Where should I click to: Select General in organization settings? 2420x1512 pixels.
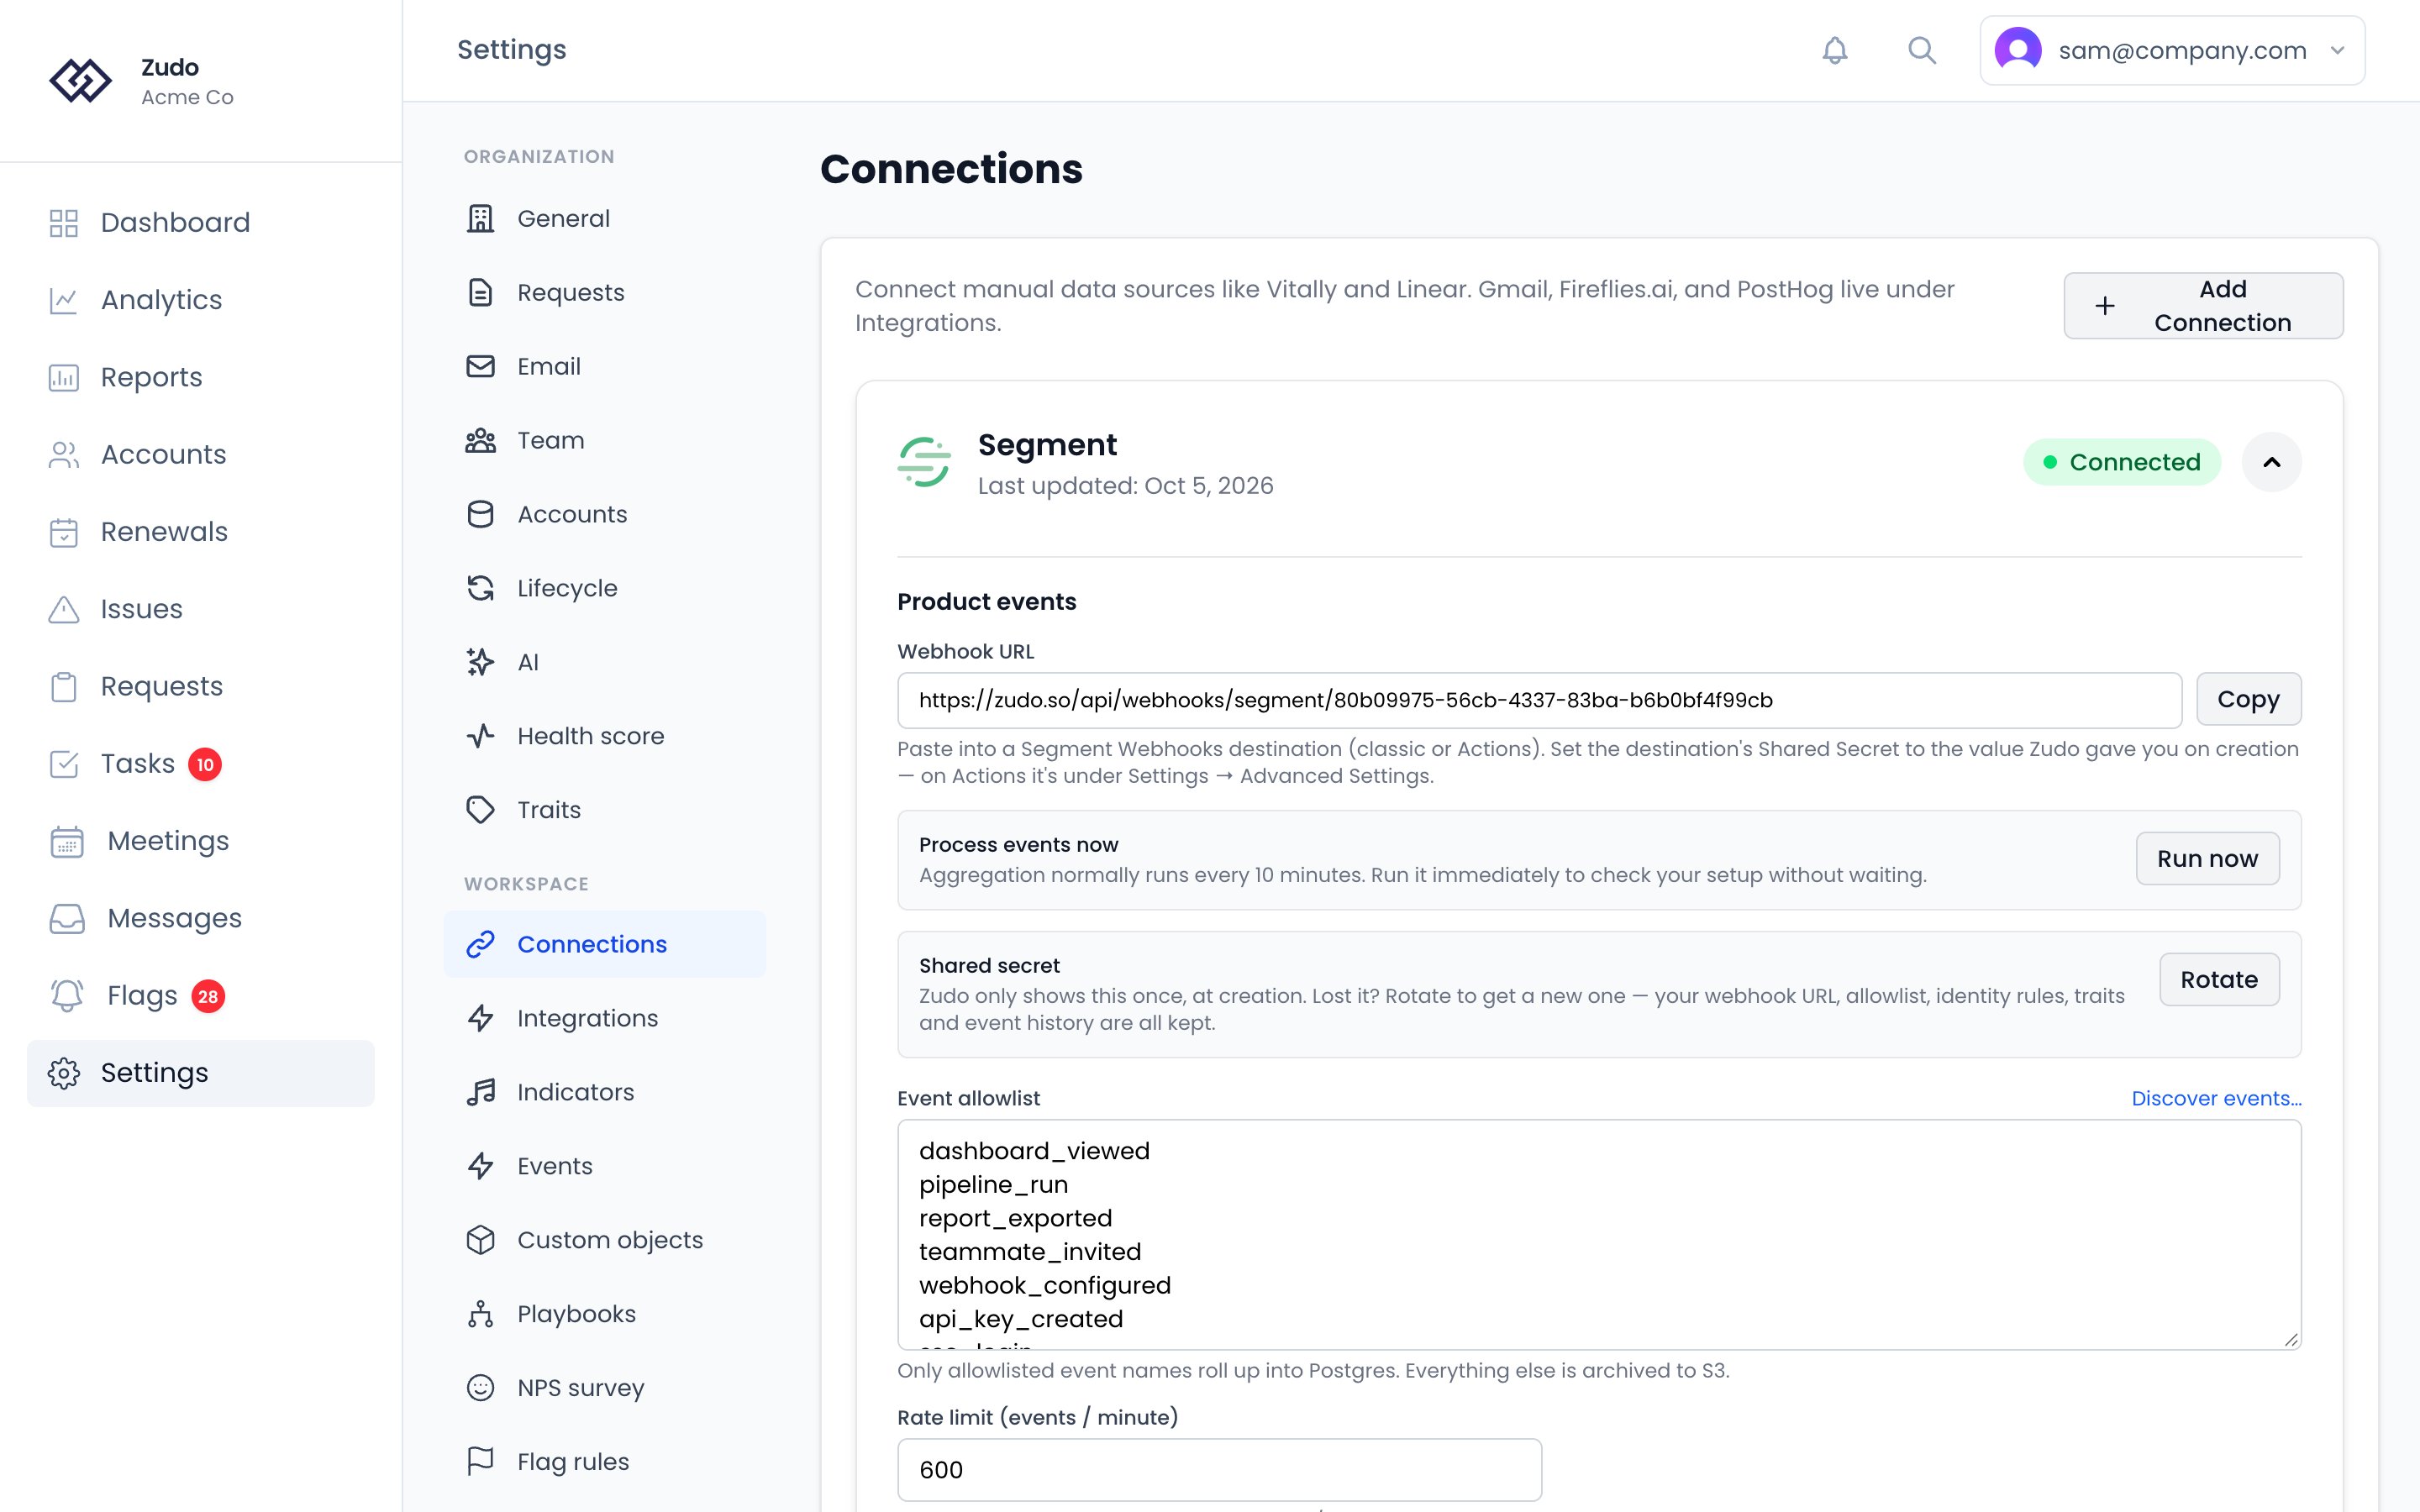[x=605, y=218]
